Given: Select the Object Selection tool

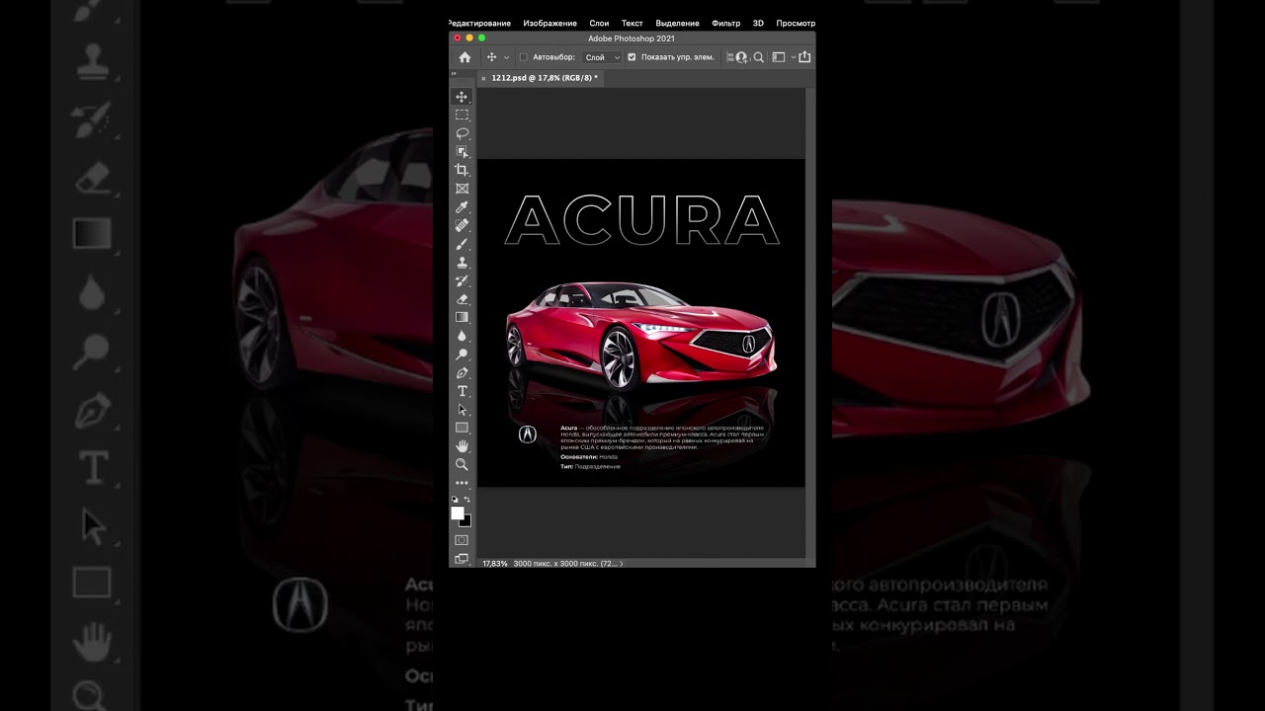Looking at the screenshot, I should point(462,151).
